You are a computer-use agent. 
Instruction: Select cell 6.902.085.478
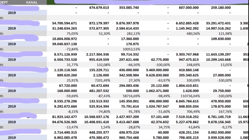[65, 138]
